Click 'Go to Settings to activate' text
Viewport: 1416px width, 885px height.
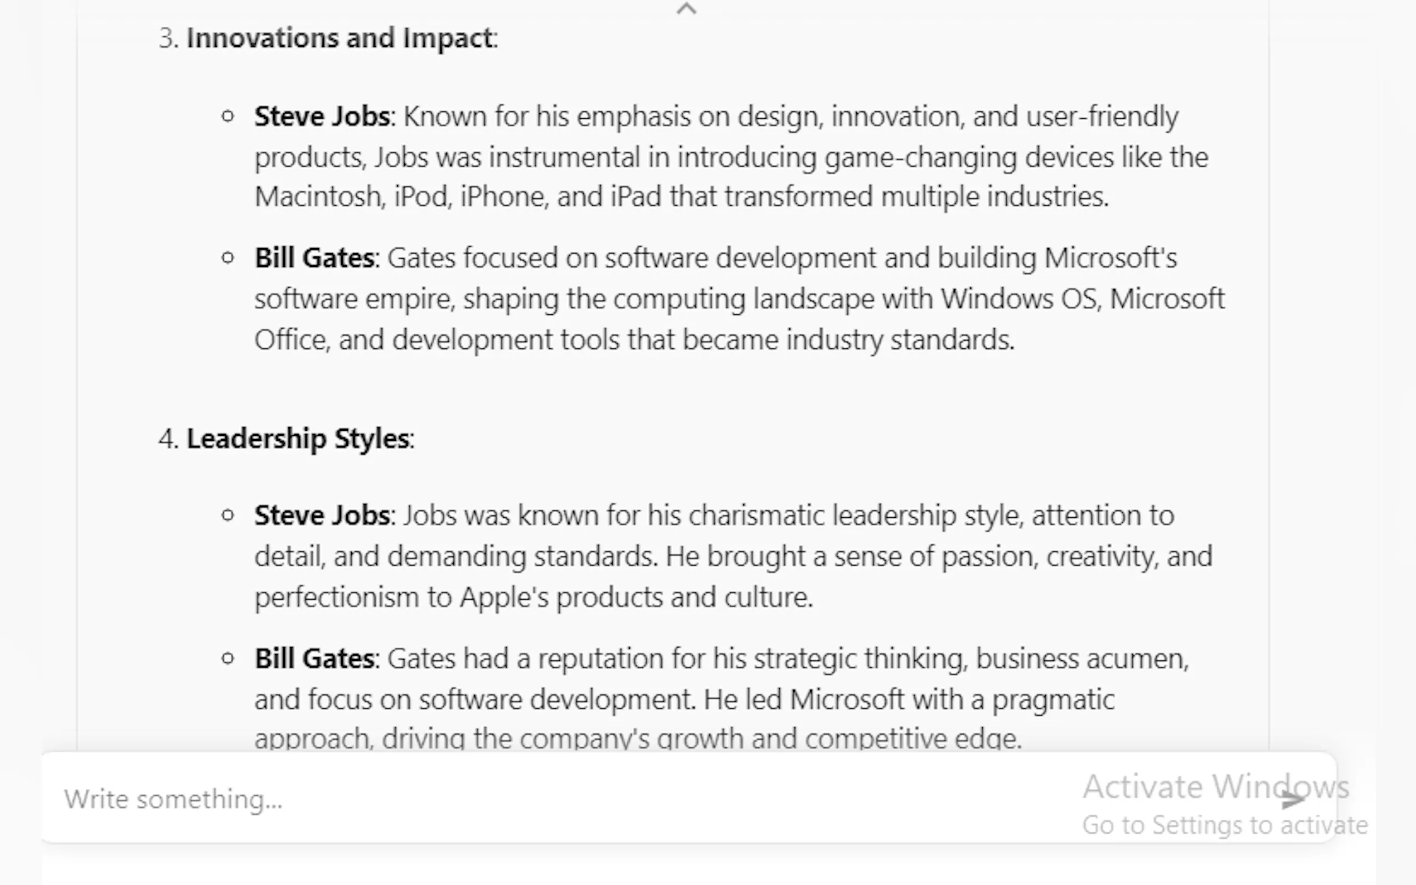(x=1224, y=825)
